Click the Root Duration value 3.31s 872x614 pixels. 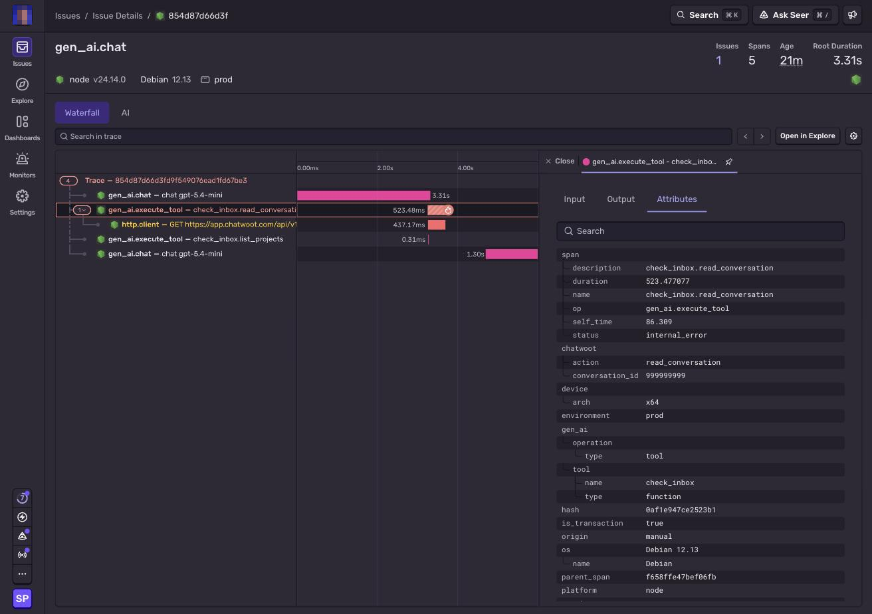click(847, 60)
